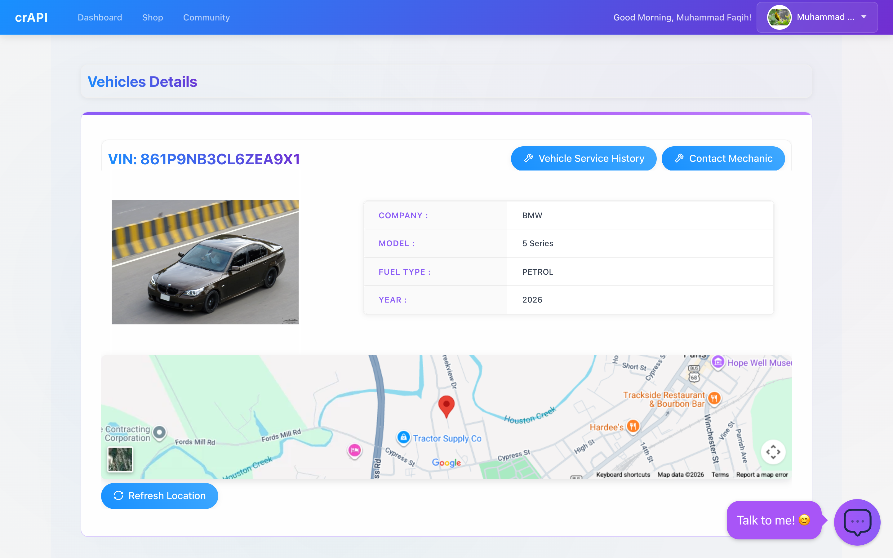Open the chat bot speech-bubble icon
Image resolution: width=893 pixels, height=558 pixels.
[x=857, y=522]
